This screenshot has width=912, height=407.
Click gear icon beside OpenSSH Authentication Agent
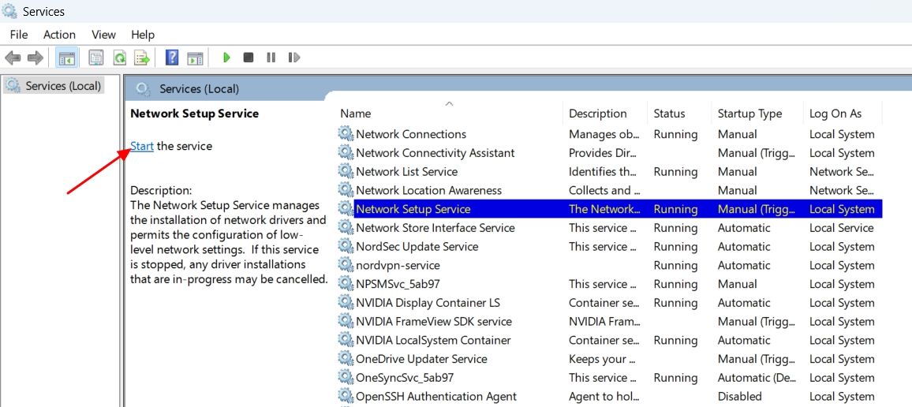[x=346, y=396]
